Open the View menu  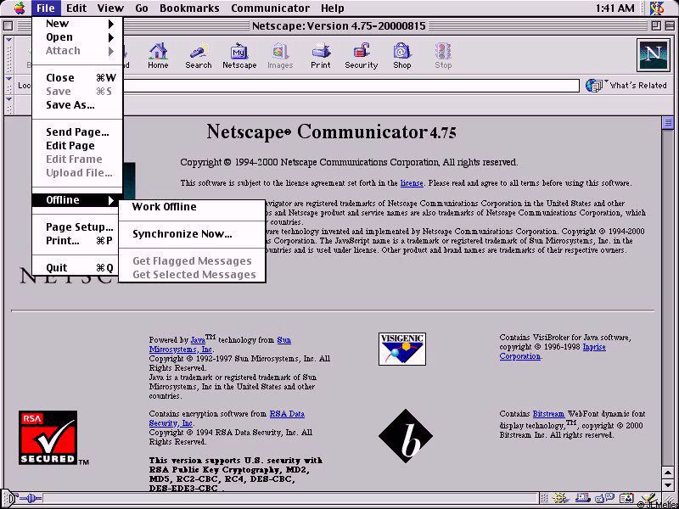click(x=110, y=8)
